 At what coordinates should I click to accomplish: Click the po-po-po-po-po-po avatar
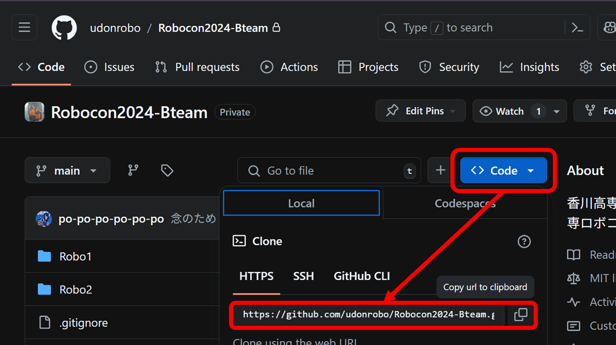pyautogui.click(x=43, y=219)
